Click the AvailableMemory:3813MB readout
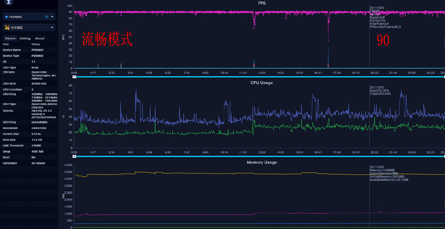This screenshot has height=229, width=445. tap(389, 180)
